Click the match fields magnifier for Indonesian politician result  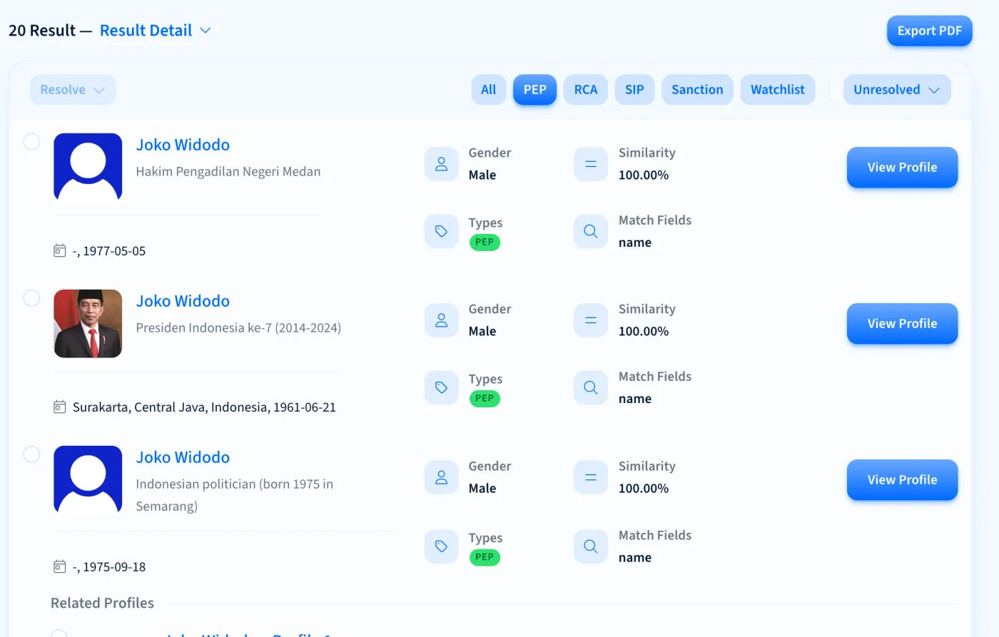coord(591,546)
